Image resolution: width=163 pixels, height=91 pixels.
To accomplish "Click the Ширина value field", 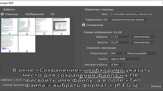I will 119,37.
